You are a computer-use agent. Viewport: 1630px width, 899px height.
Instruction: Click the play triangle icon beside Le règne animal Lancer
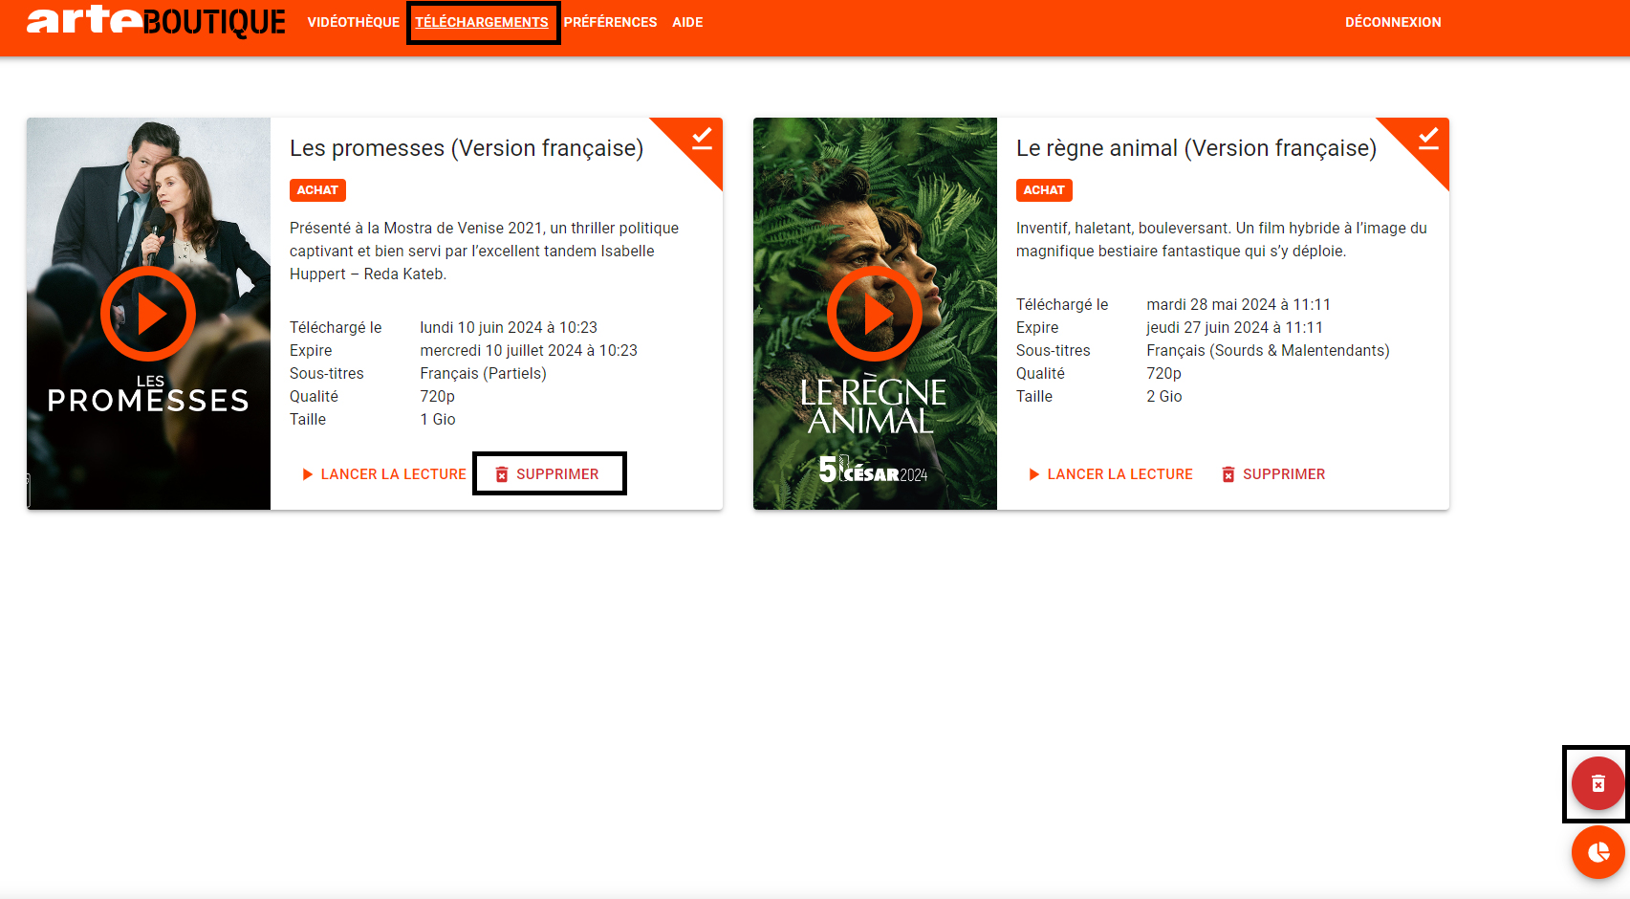1034,474
